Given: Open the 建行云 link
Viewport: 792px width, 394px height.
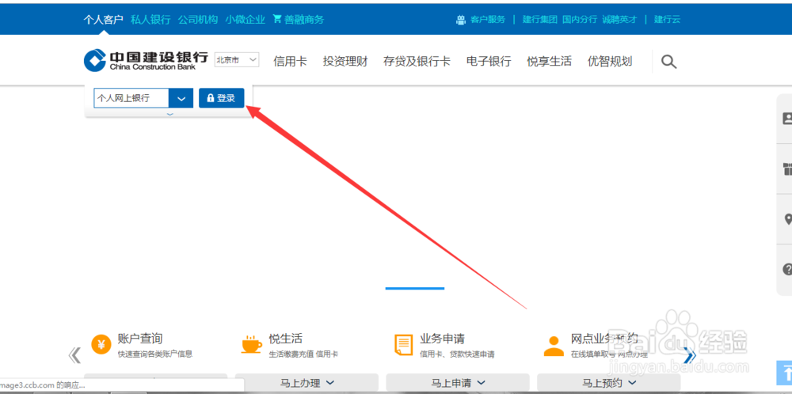Looking at the screenshot, I should pyautogui.click(x=667, y=20).
